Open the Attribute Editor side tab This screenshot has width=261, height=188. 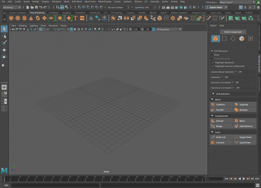click(x=259, y=84)
